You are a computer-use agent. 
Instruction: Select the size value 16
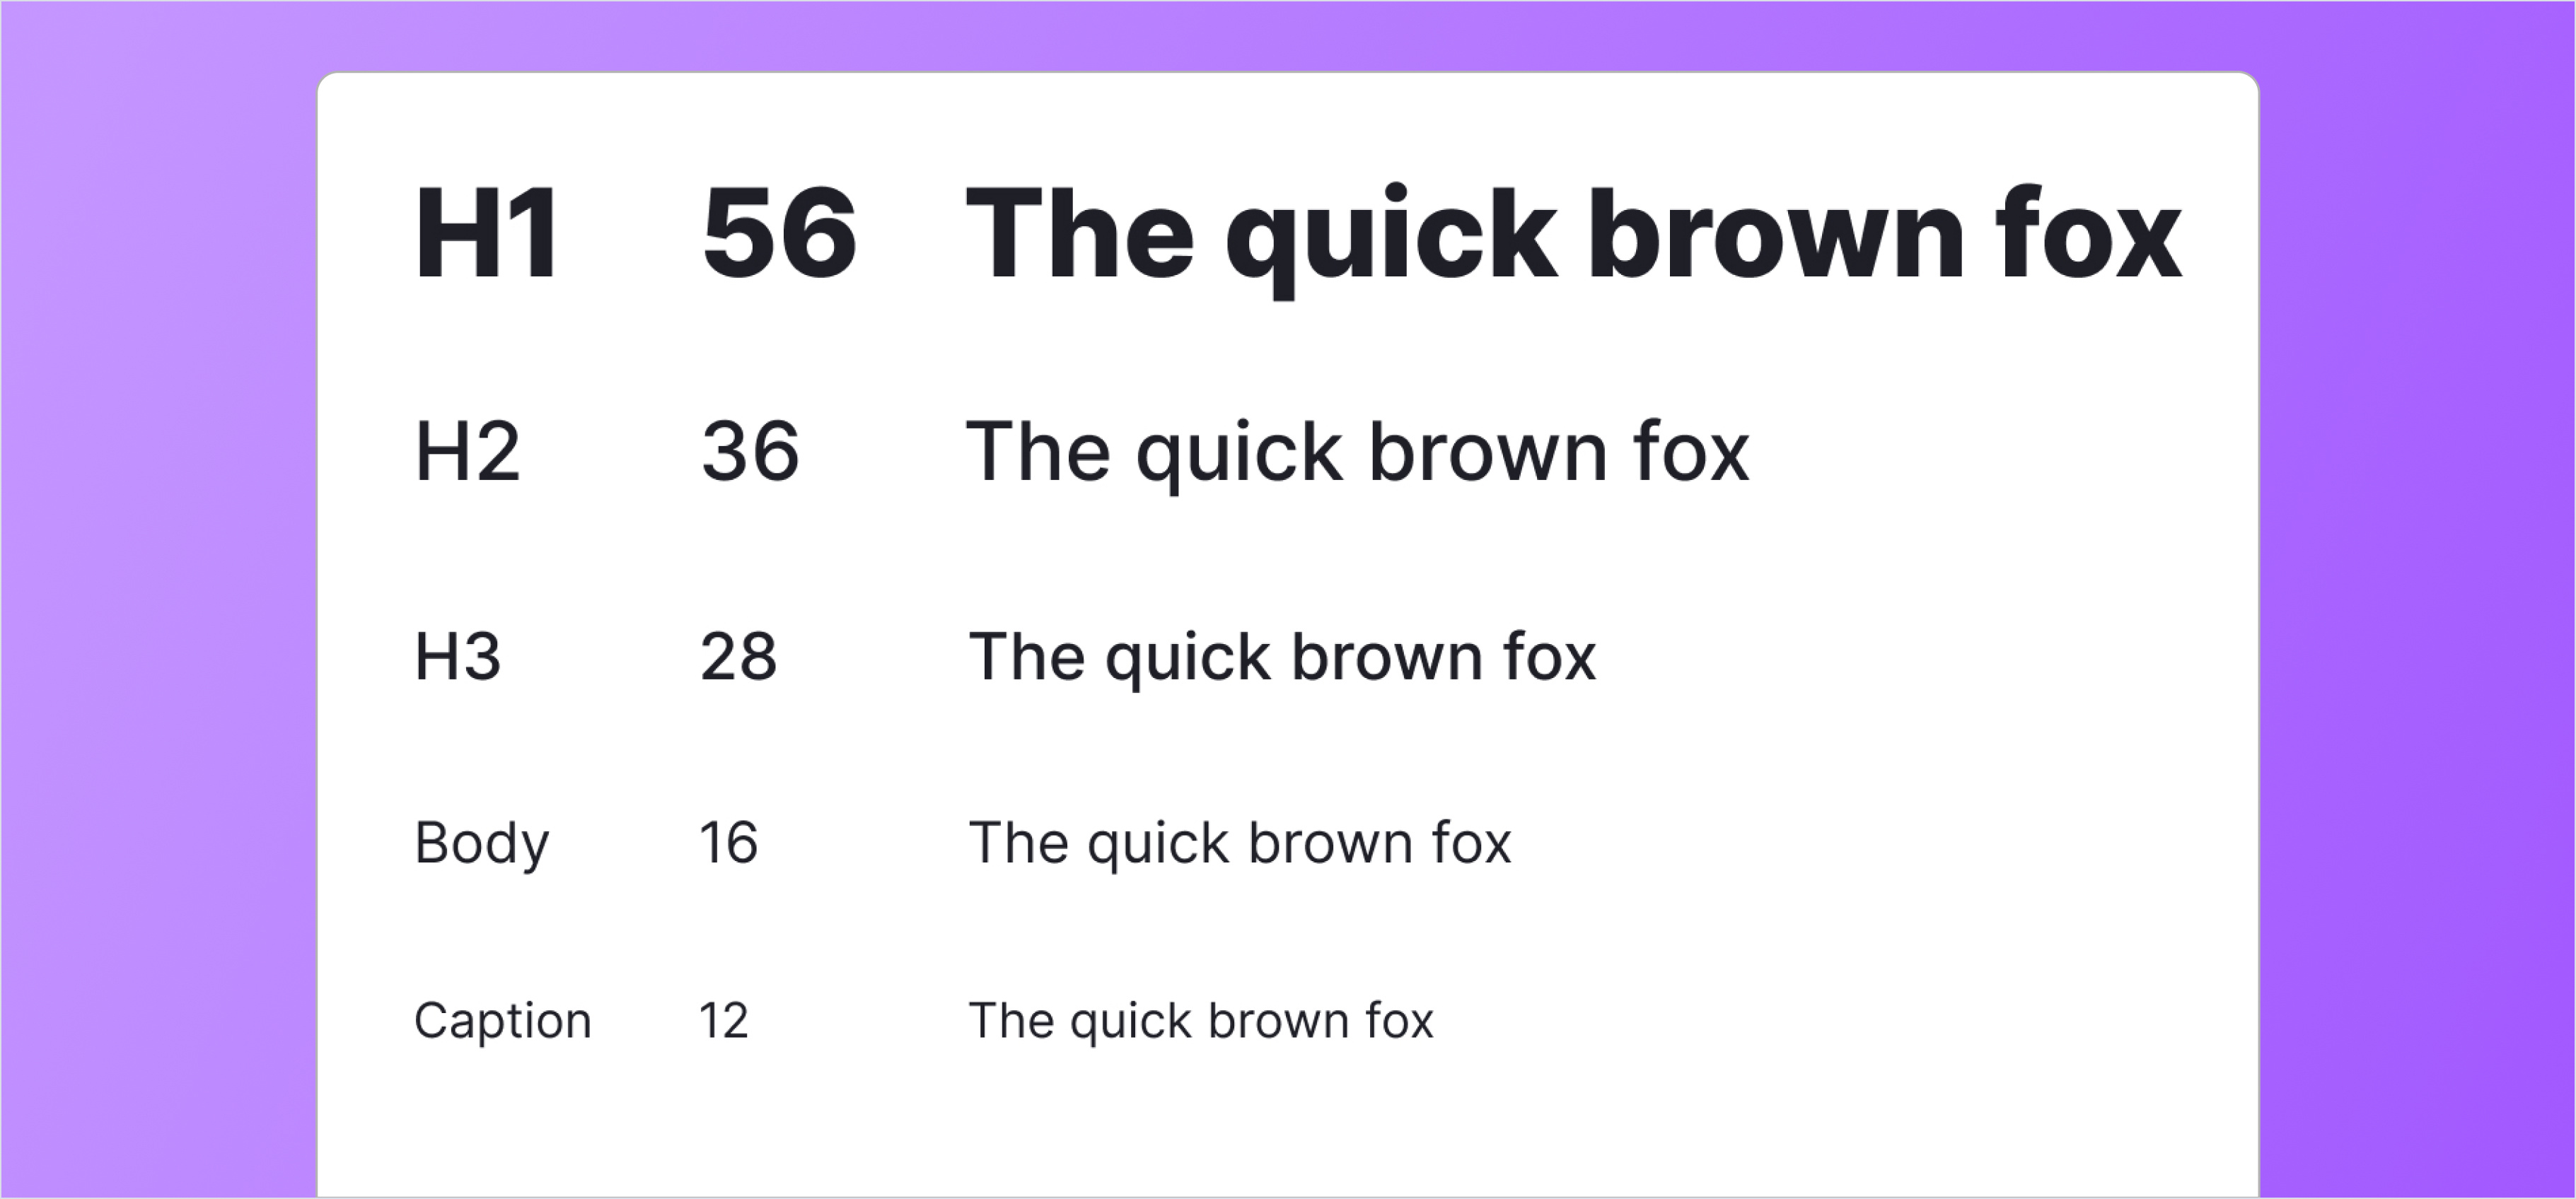(x=728, y=842)
